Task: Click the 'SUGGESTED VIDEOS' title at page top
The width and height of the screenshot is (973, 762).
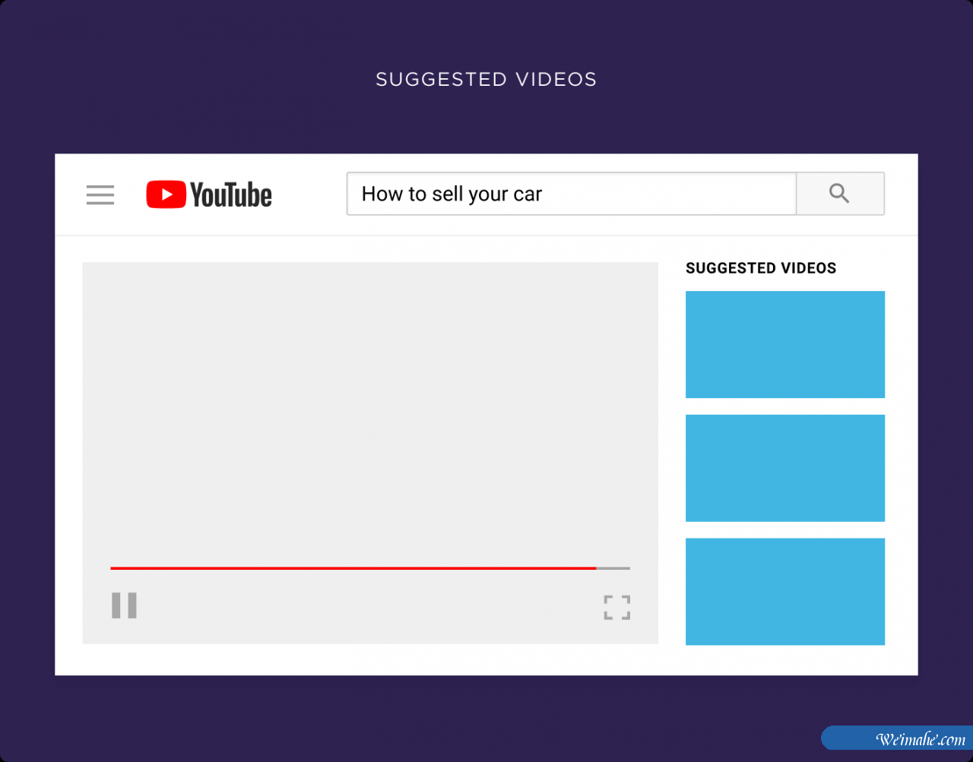Action: pyautogui.click(x=486, y=80)
